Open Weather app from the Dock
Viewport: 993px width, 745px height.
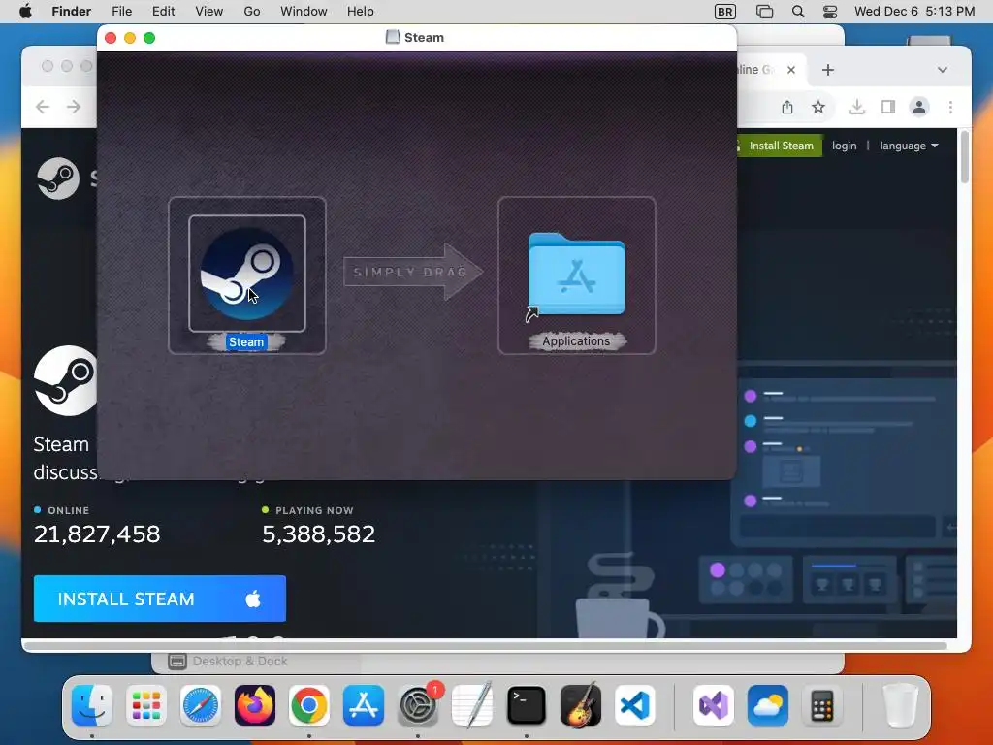768,705
